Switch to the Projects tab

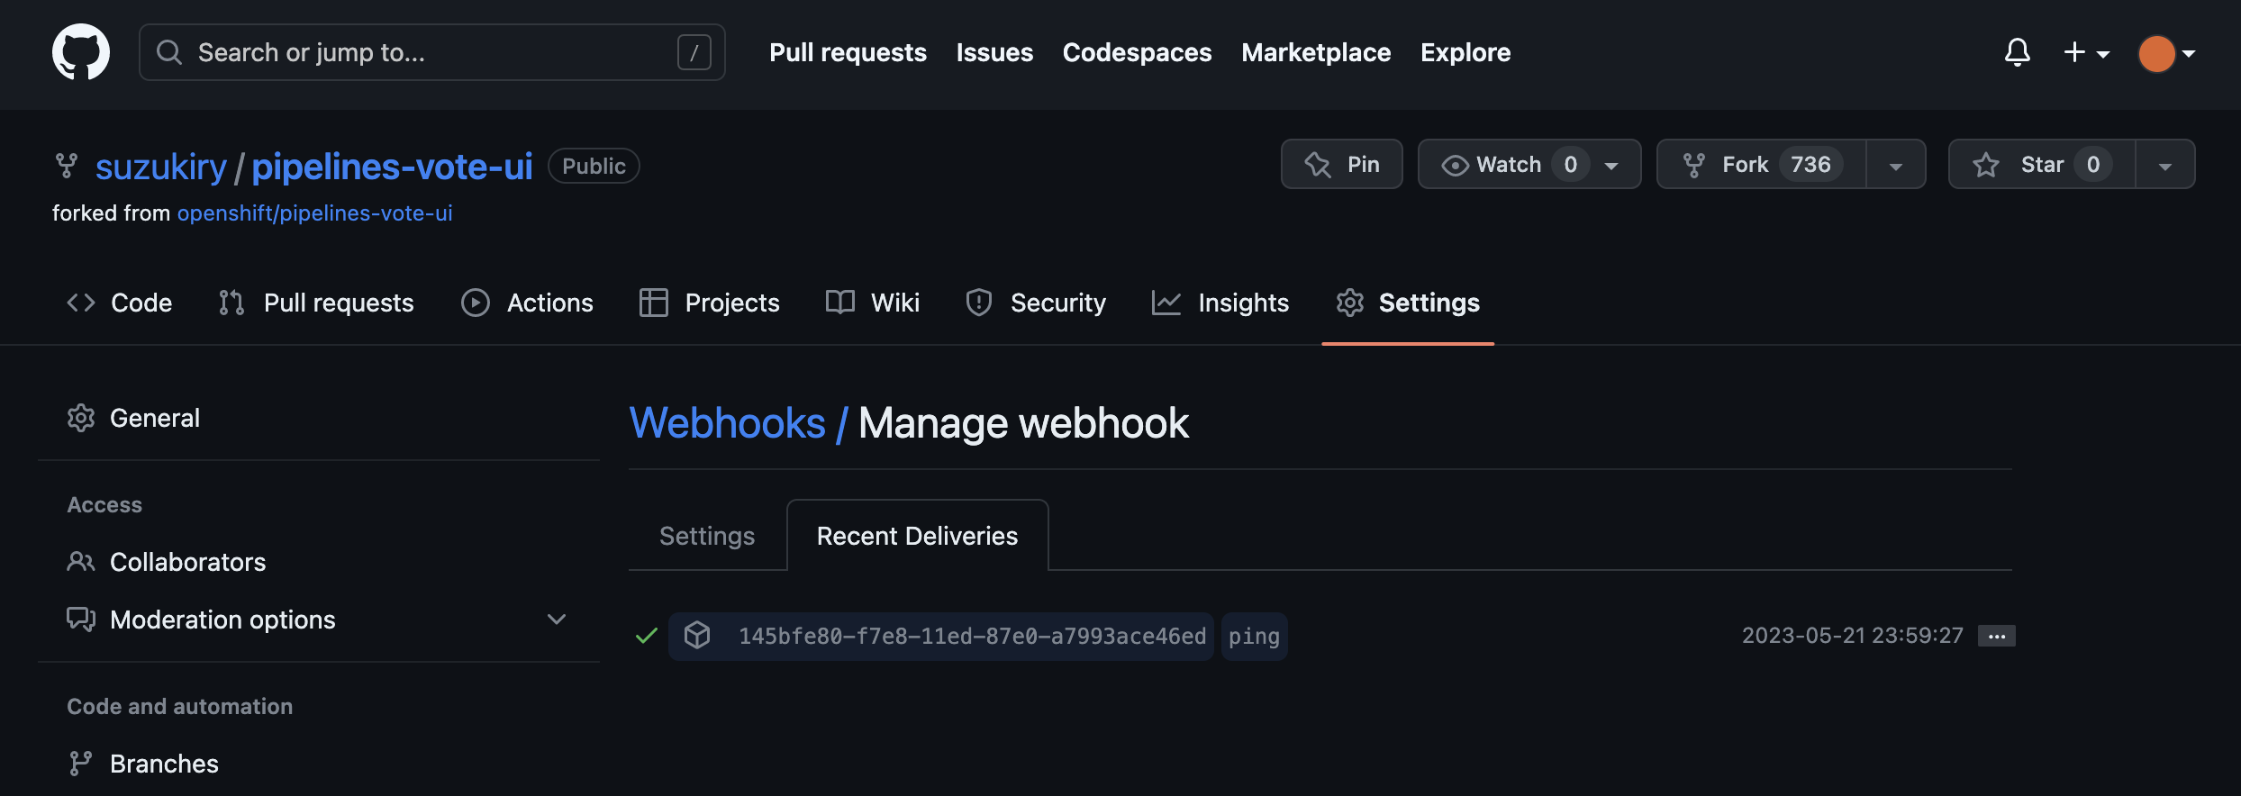click(x=709, y=303)
